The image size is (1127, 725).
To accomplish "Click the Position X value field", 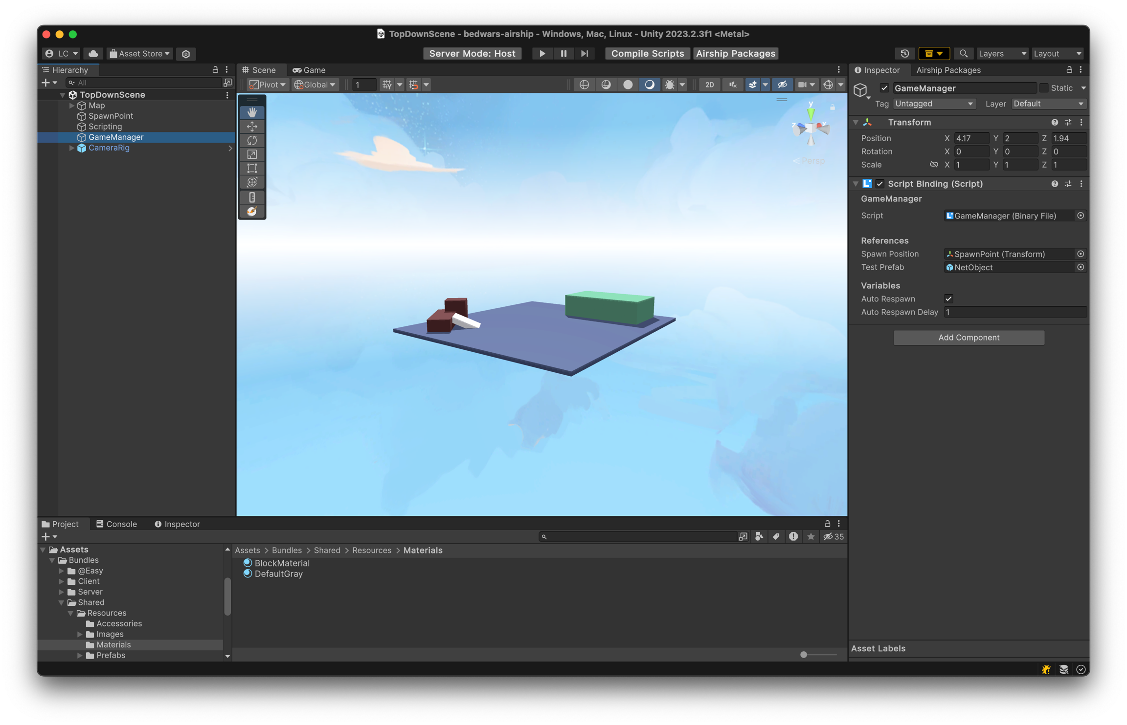I will coord(971,138).
